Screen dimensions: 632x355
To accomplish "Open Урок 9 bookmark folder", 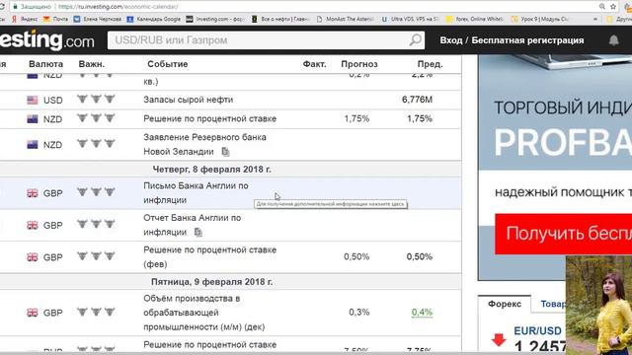I will (x=540, y=19).
